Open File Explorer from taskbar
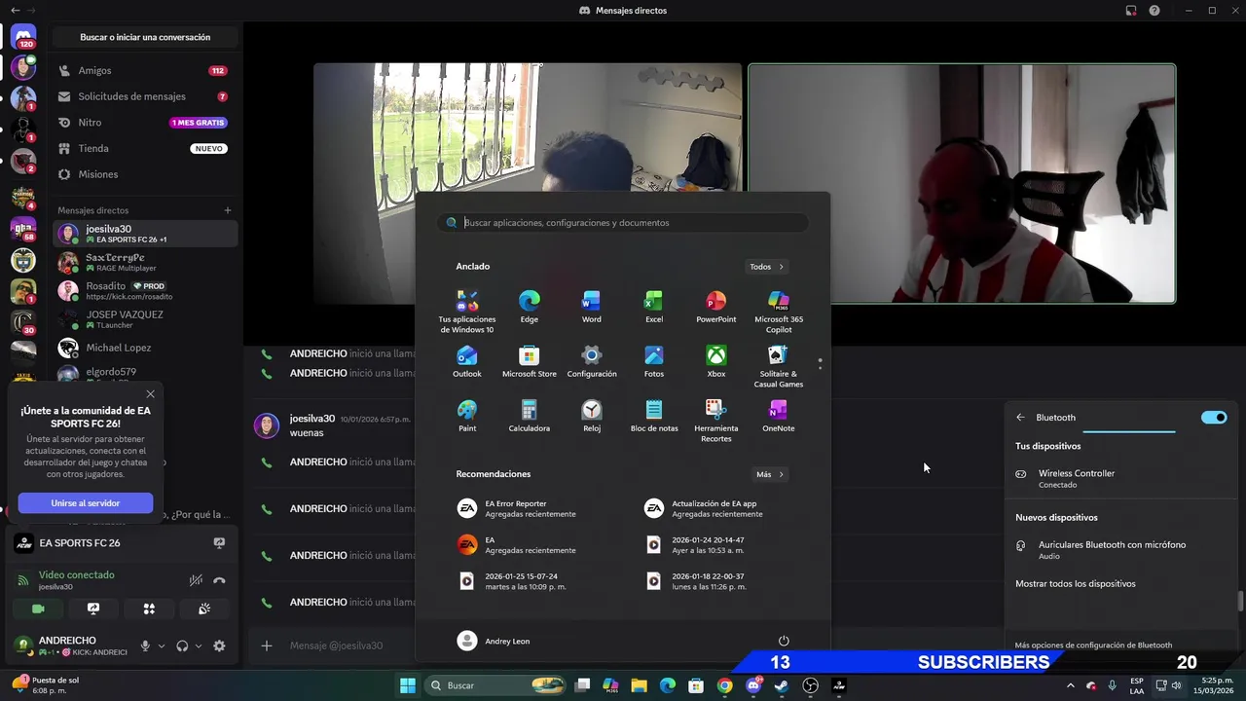This screenshot has width=1246, height=701. point(639,685)
